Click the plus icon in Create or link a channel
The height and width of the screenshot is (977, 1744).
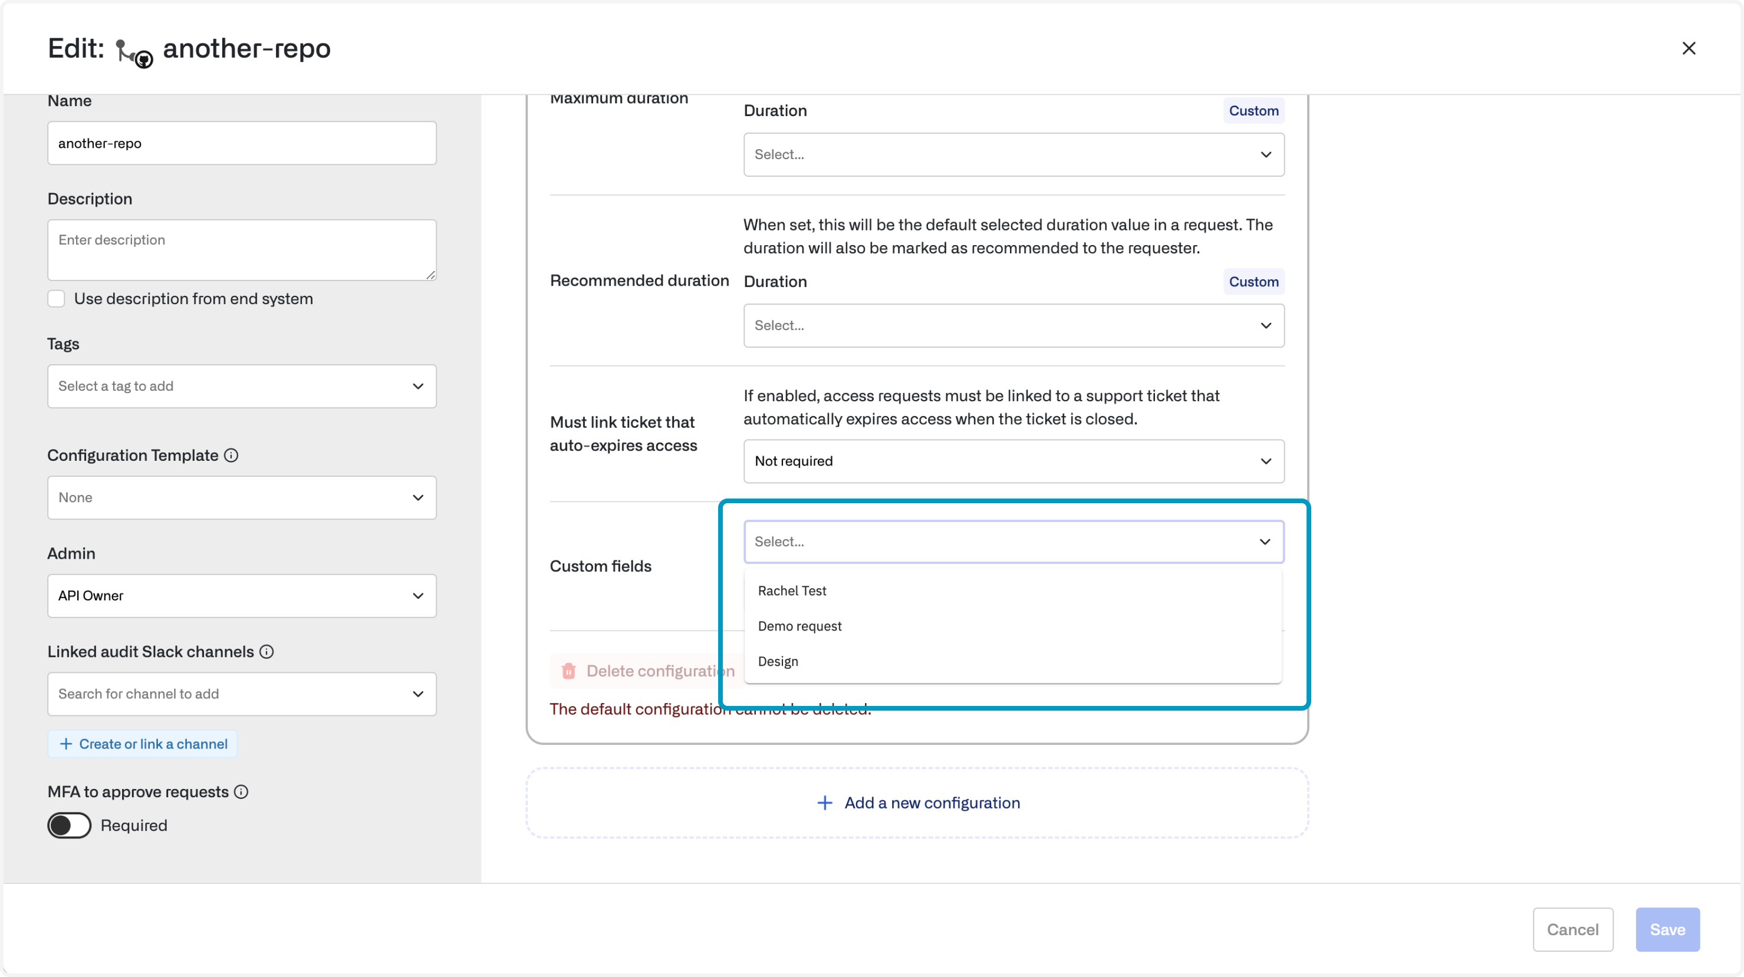[x=65, y=744]
